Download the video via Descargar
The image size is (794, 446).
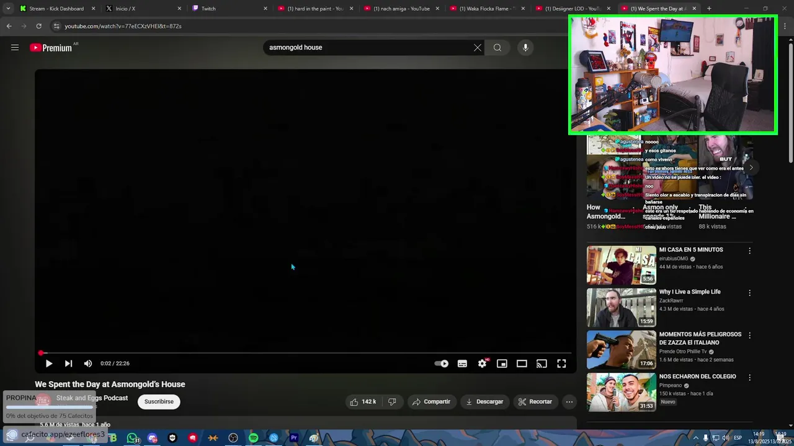pos(484,401)
